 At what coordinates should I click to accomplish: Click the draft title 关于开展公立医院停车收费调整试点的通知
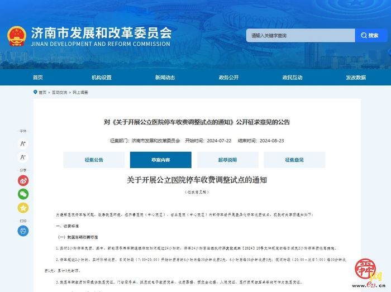(197, 180)
